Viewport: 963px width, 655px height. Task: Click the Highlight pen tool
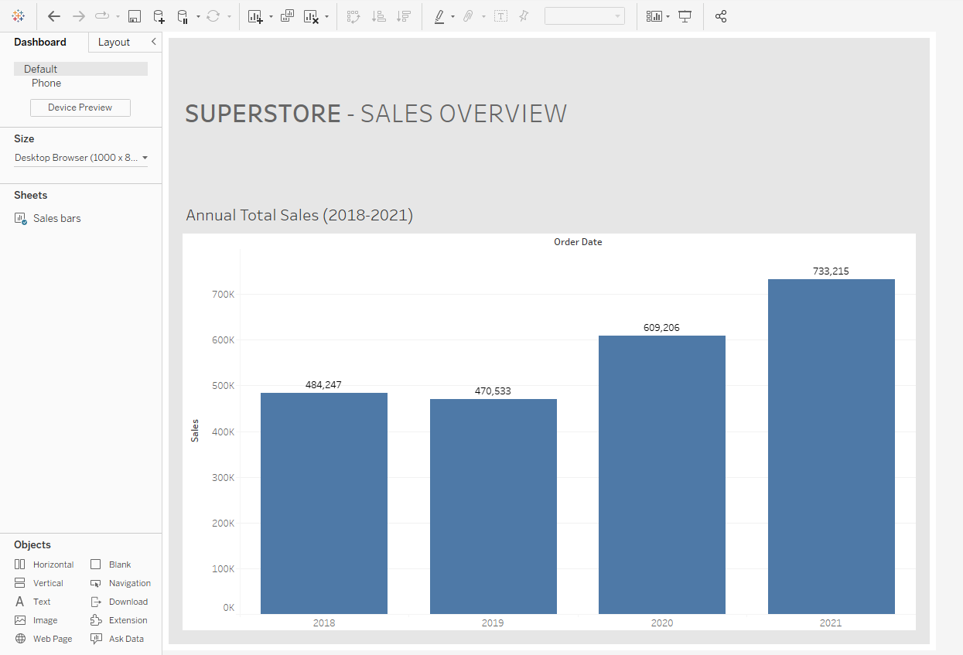(x=439, y=16)
